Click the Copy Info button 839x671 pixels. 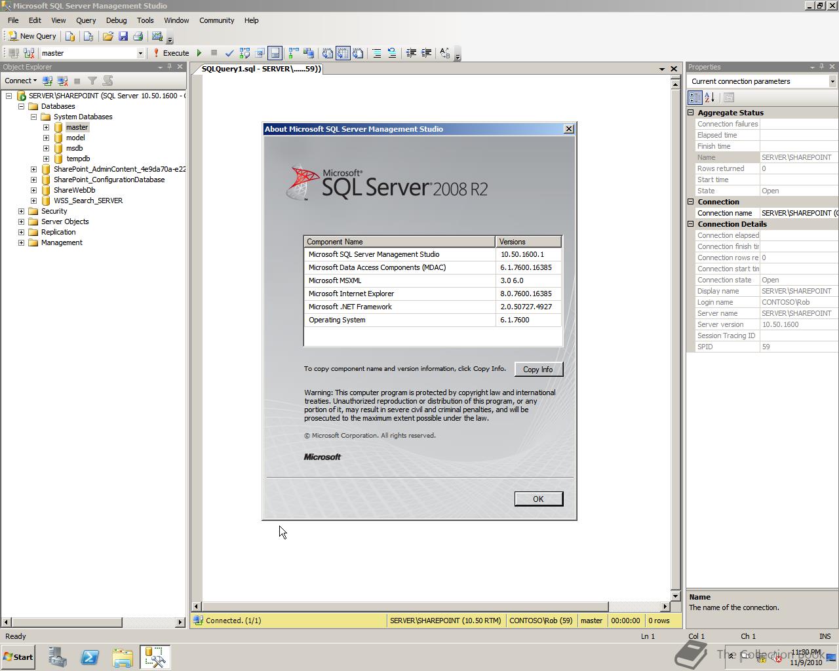[x=538, y=370]
